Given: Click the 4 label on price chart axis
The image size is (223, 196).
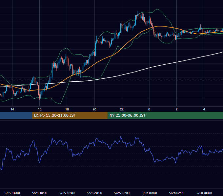Looking at the screenshot, I should 204,109.
